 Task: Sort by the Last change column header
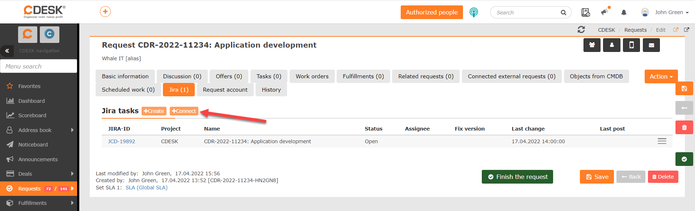(528, 129)
